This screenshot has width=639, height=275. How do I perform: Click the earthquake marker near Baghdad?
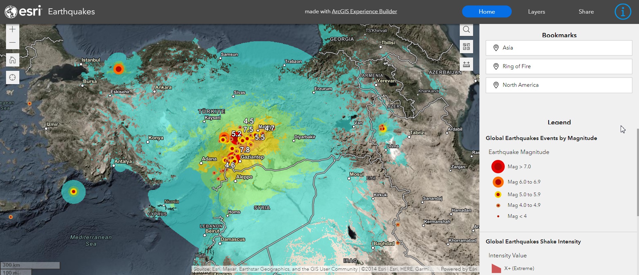pos(397,243)
